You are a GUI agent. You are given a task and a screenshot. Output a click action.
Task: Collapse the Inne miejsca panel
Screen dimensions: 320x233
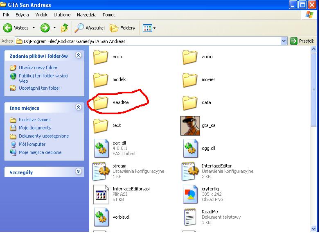[79, 107]
